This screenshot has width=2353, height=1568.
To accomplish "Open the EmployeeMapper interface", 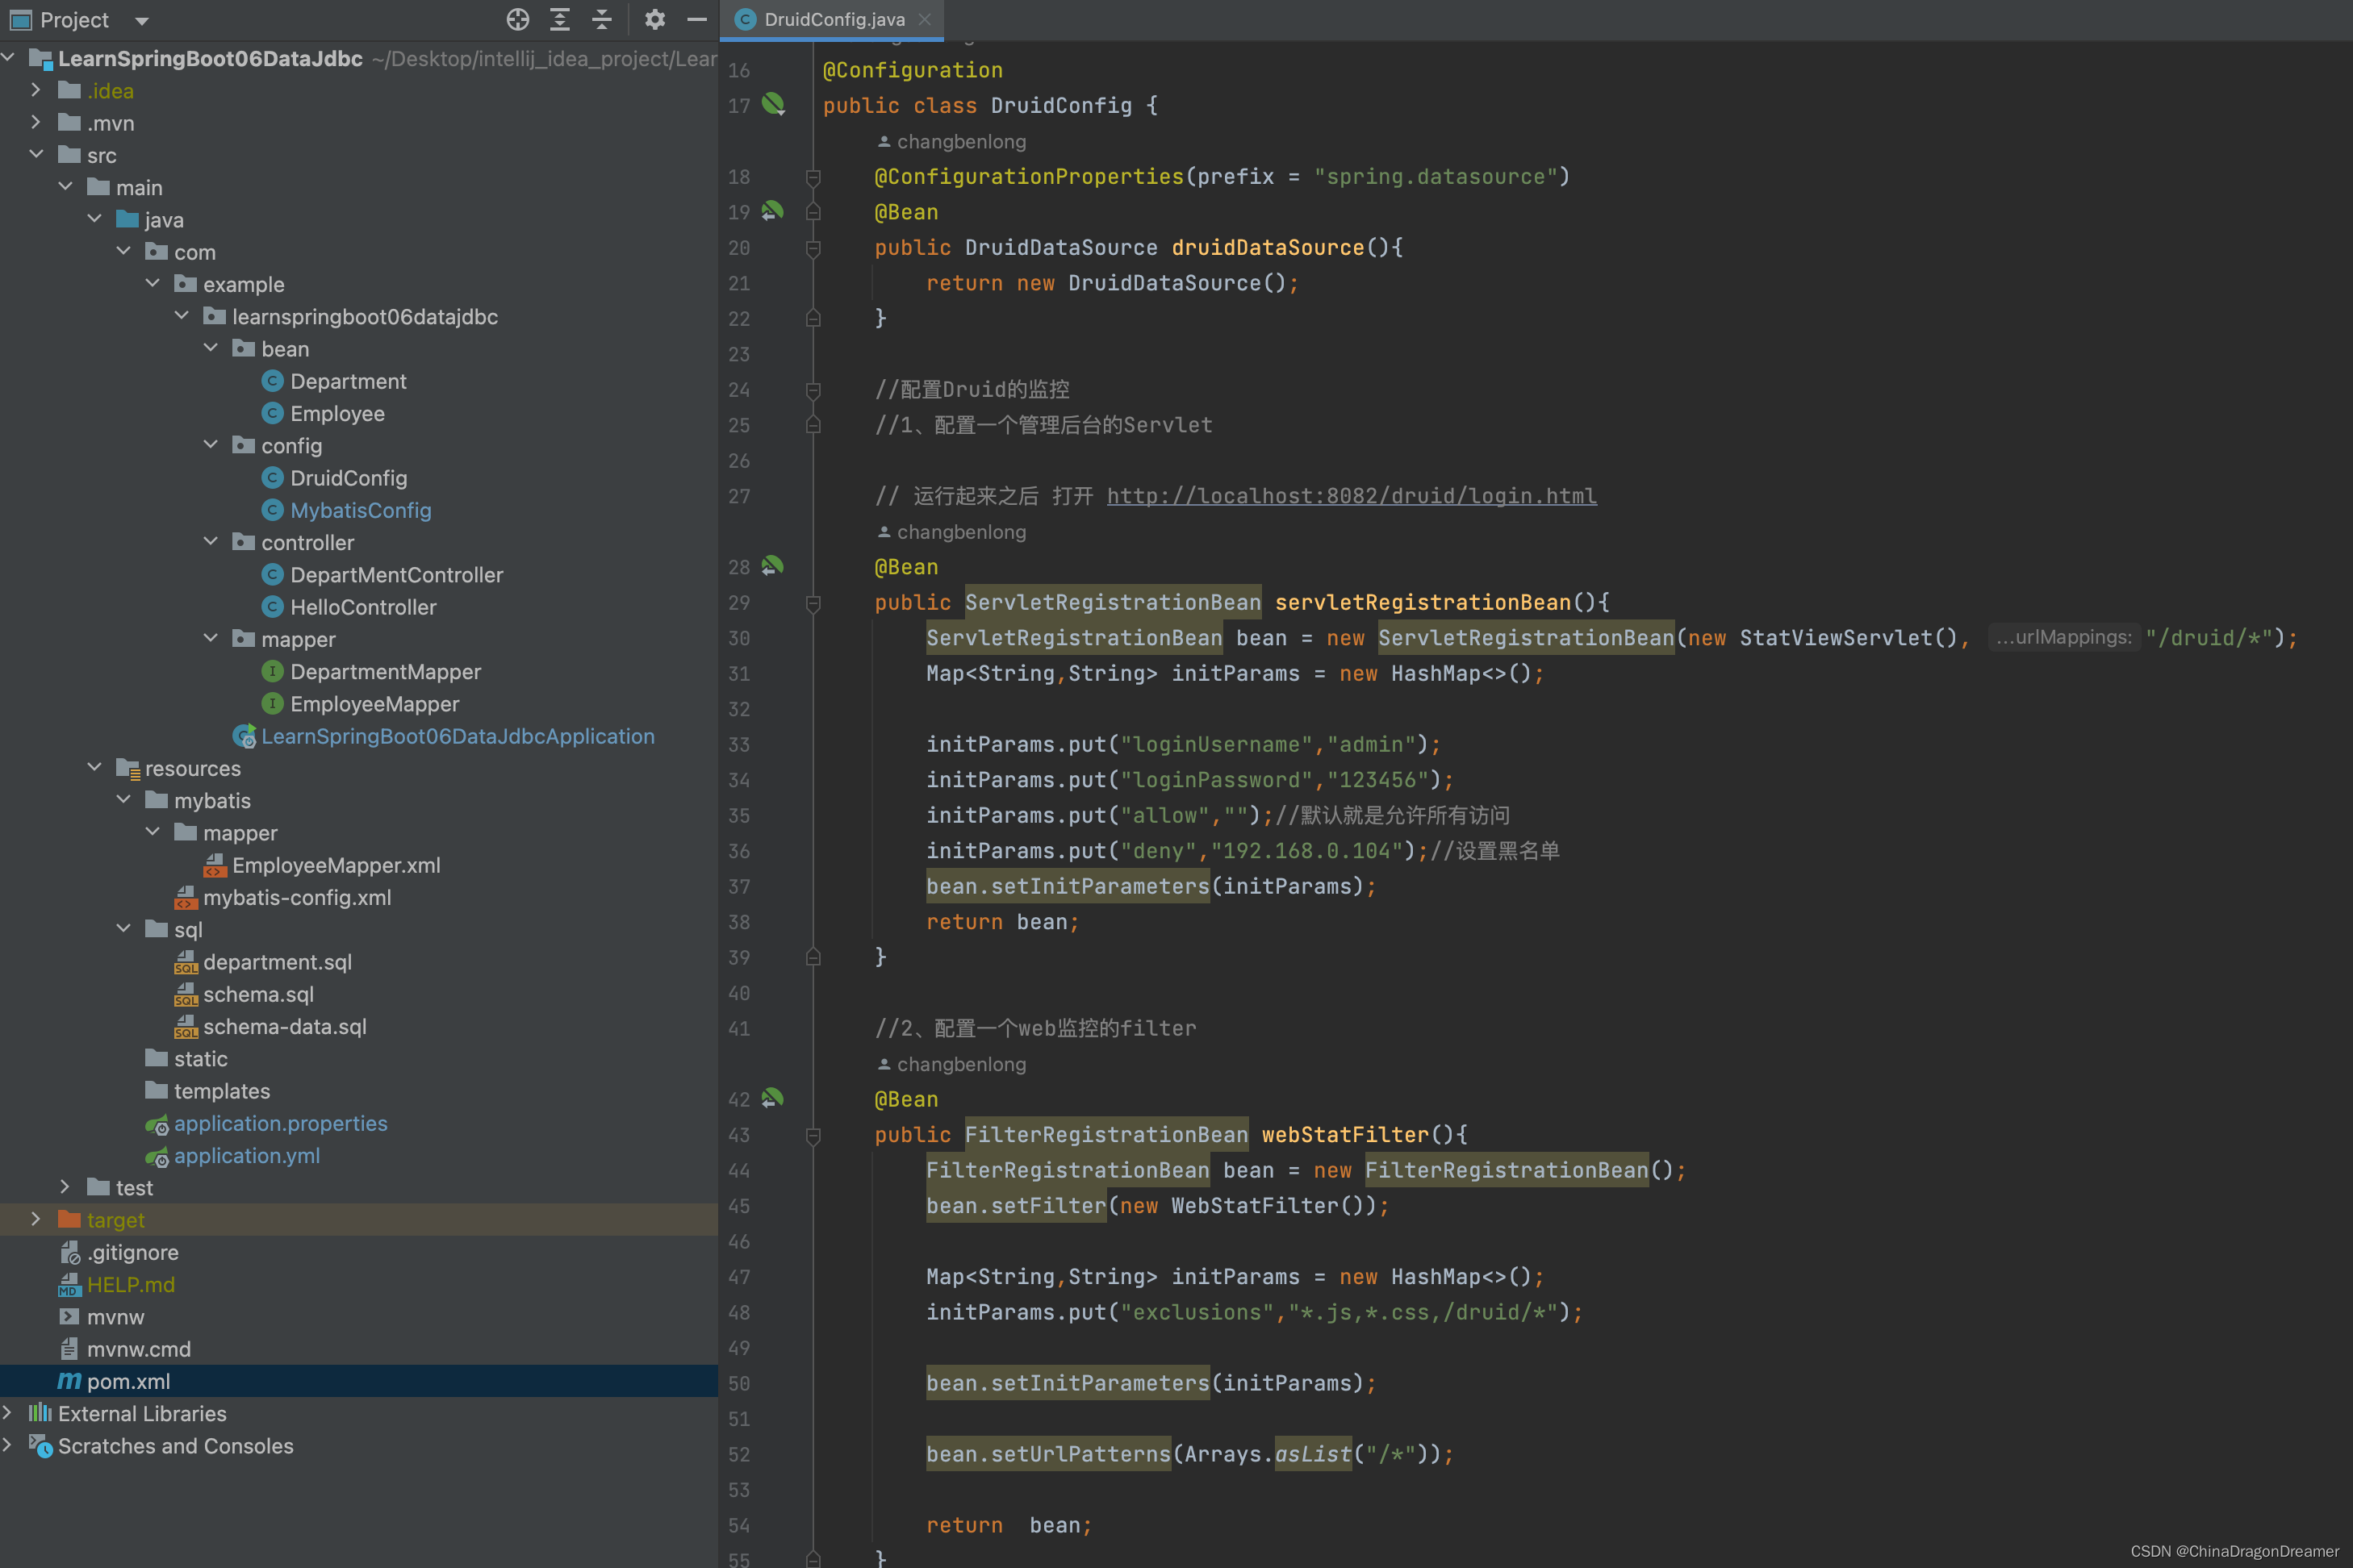I will pos(374,704).
